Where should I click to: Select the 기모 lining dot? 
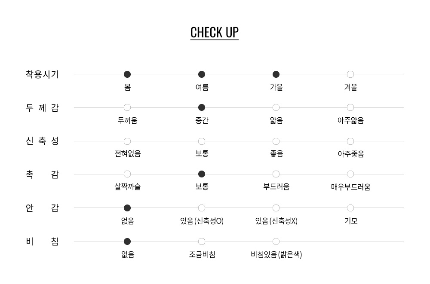click(350, 208)
